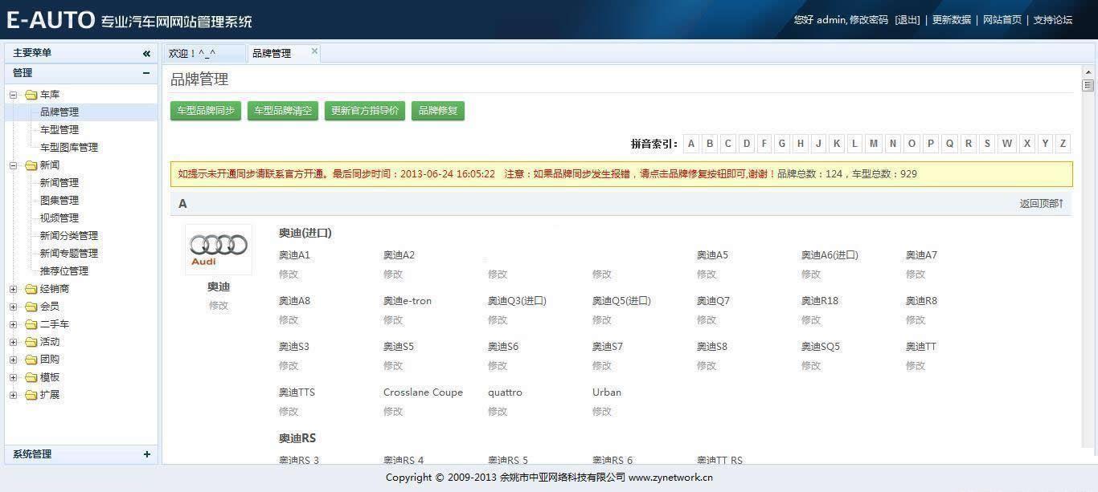Image resolution: width=1098 pixels, height=492 pixels.
Task: Click the 修改密码 link in header
Action: pyautogui.click(x=869, y=20)
